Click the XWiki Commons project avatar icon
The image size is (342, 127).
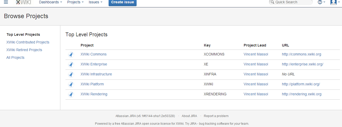coord(71,54)
